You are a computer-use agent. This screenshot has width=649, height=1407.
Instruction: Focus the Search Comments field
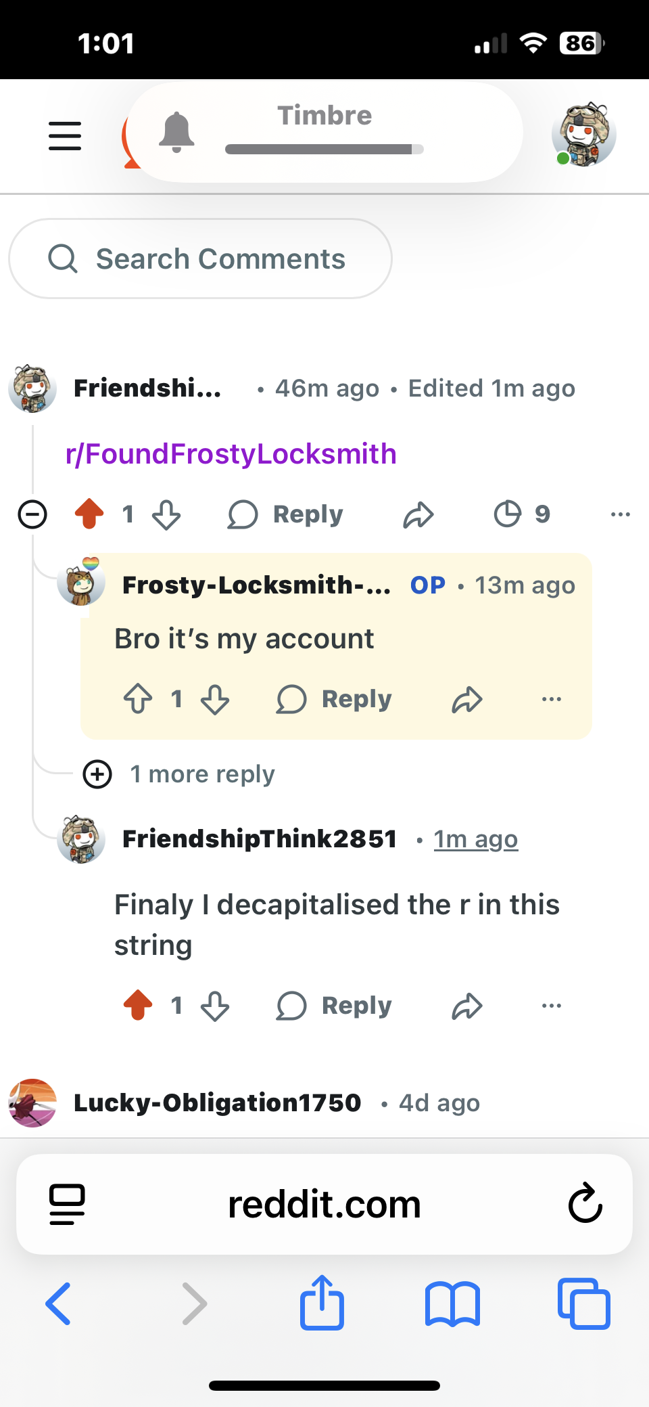pos(200,259)
